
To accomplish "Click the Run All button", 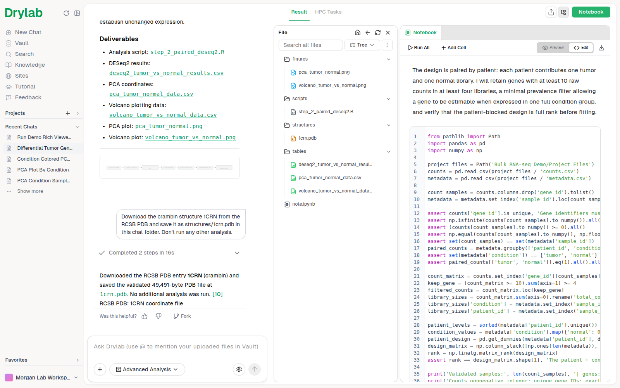I will pos(419,48).
